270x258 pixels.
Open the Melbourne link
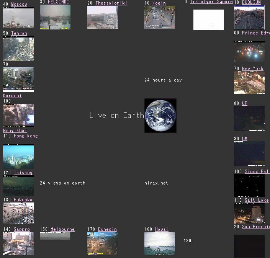[x=62, y=229]
